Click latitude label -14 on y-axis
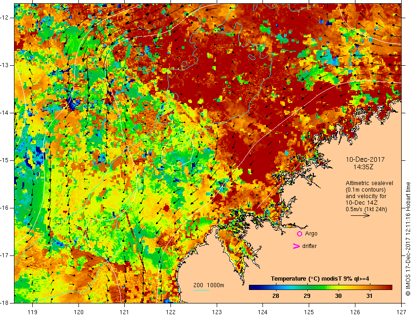 [4, 113]
